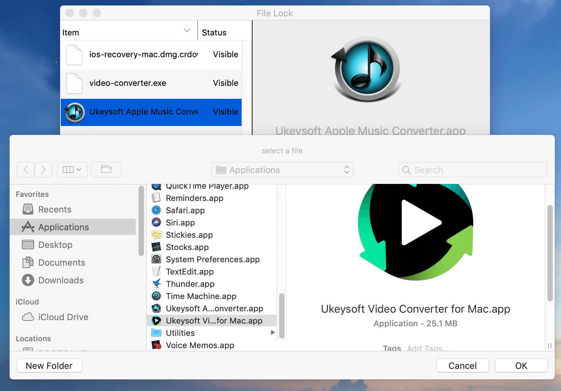Click the Video Converter preview thumbnail
Viewport: 561px width, 391px height.
tap(415, 232)
